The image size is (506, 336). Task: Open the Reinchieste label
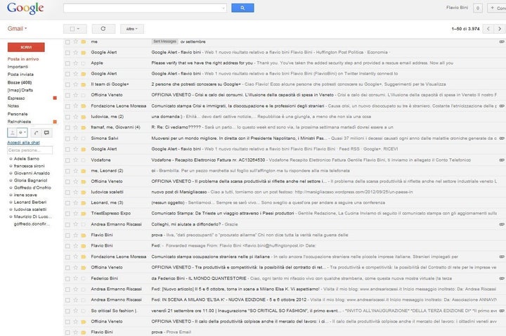pos(19,122)
